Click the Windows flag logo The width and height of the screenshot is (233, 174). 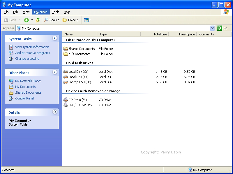pos(226,12)
